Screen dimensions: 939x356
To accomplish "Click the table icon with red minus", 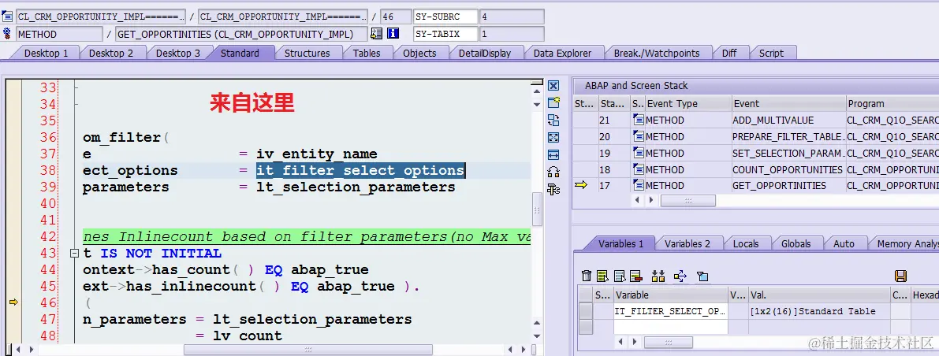I will coord(635,276).
